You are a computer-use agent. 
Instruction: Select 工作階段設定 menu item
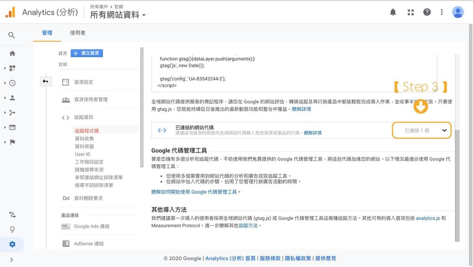click(x=89, y=162)
